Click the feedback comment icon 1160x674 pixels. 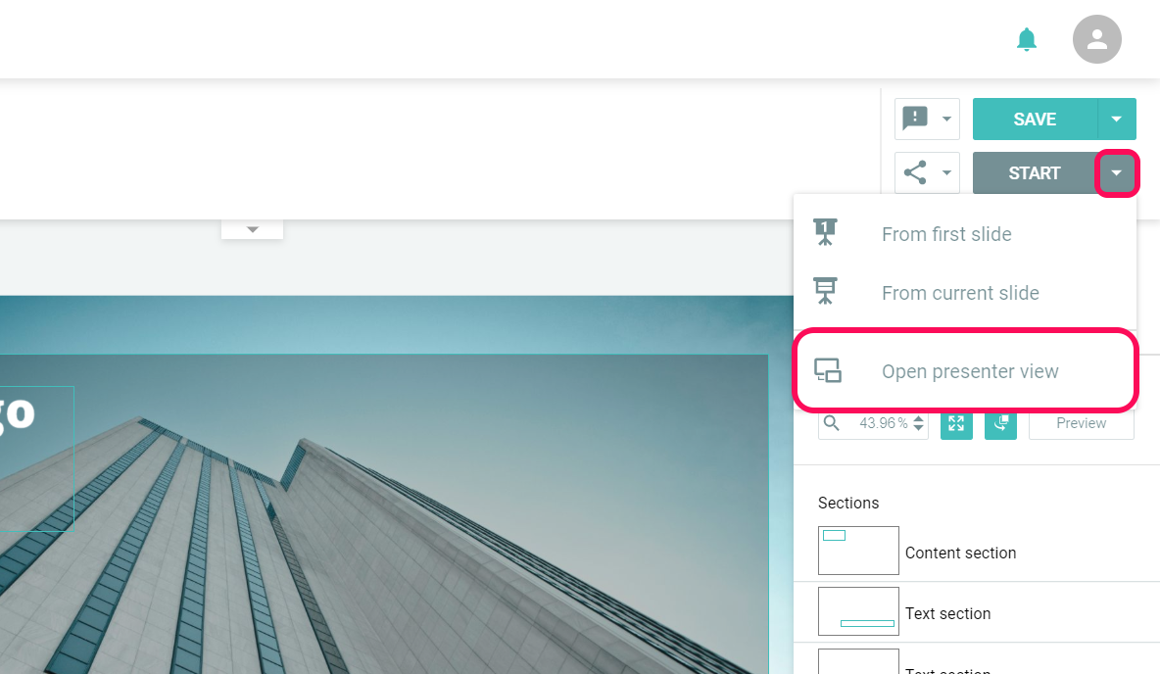[915, 119]
